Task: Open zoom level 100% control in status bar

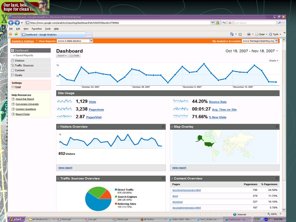Action: (274, 214)
